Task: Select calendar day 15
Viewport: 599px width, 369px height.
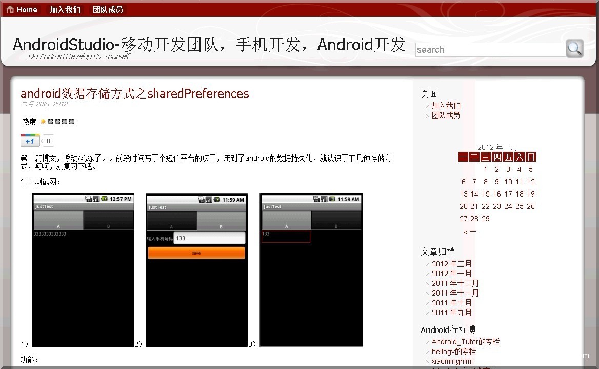Action: coord(486,194)
